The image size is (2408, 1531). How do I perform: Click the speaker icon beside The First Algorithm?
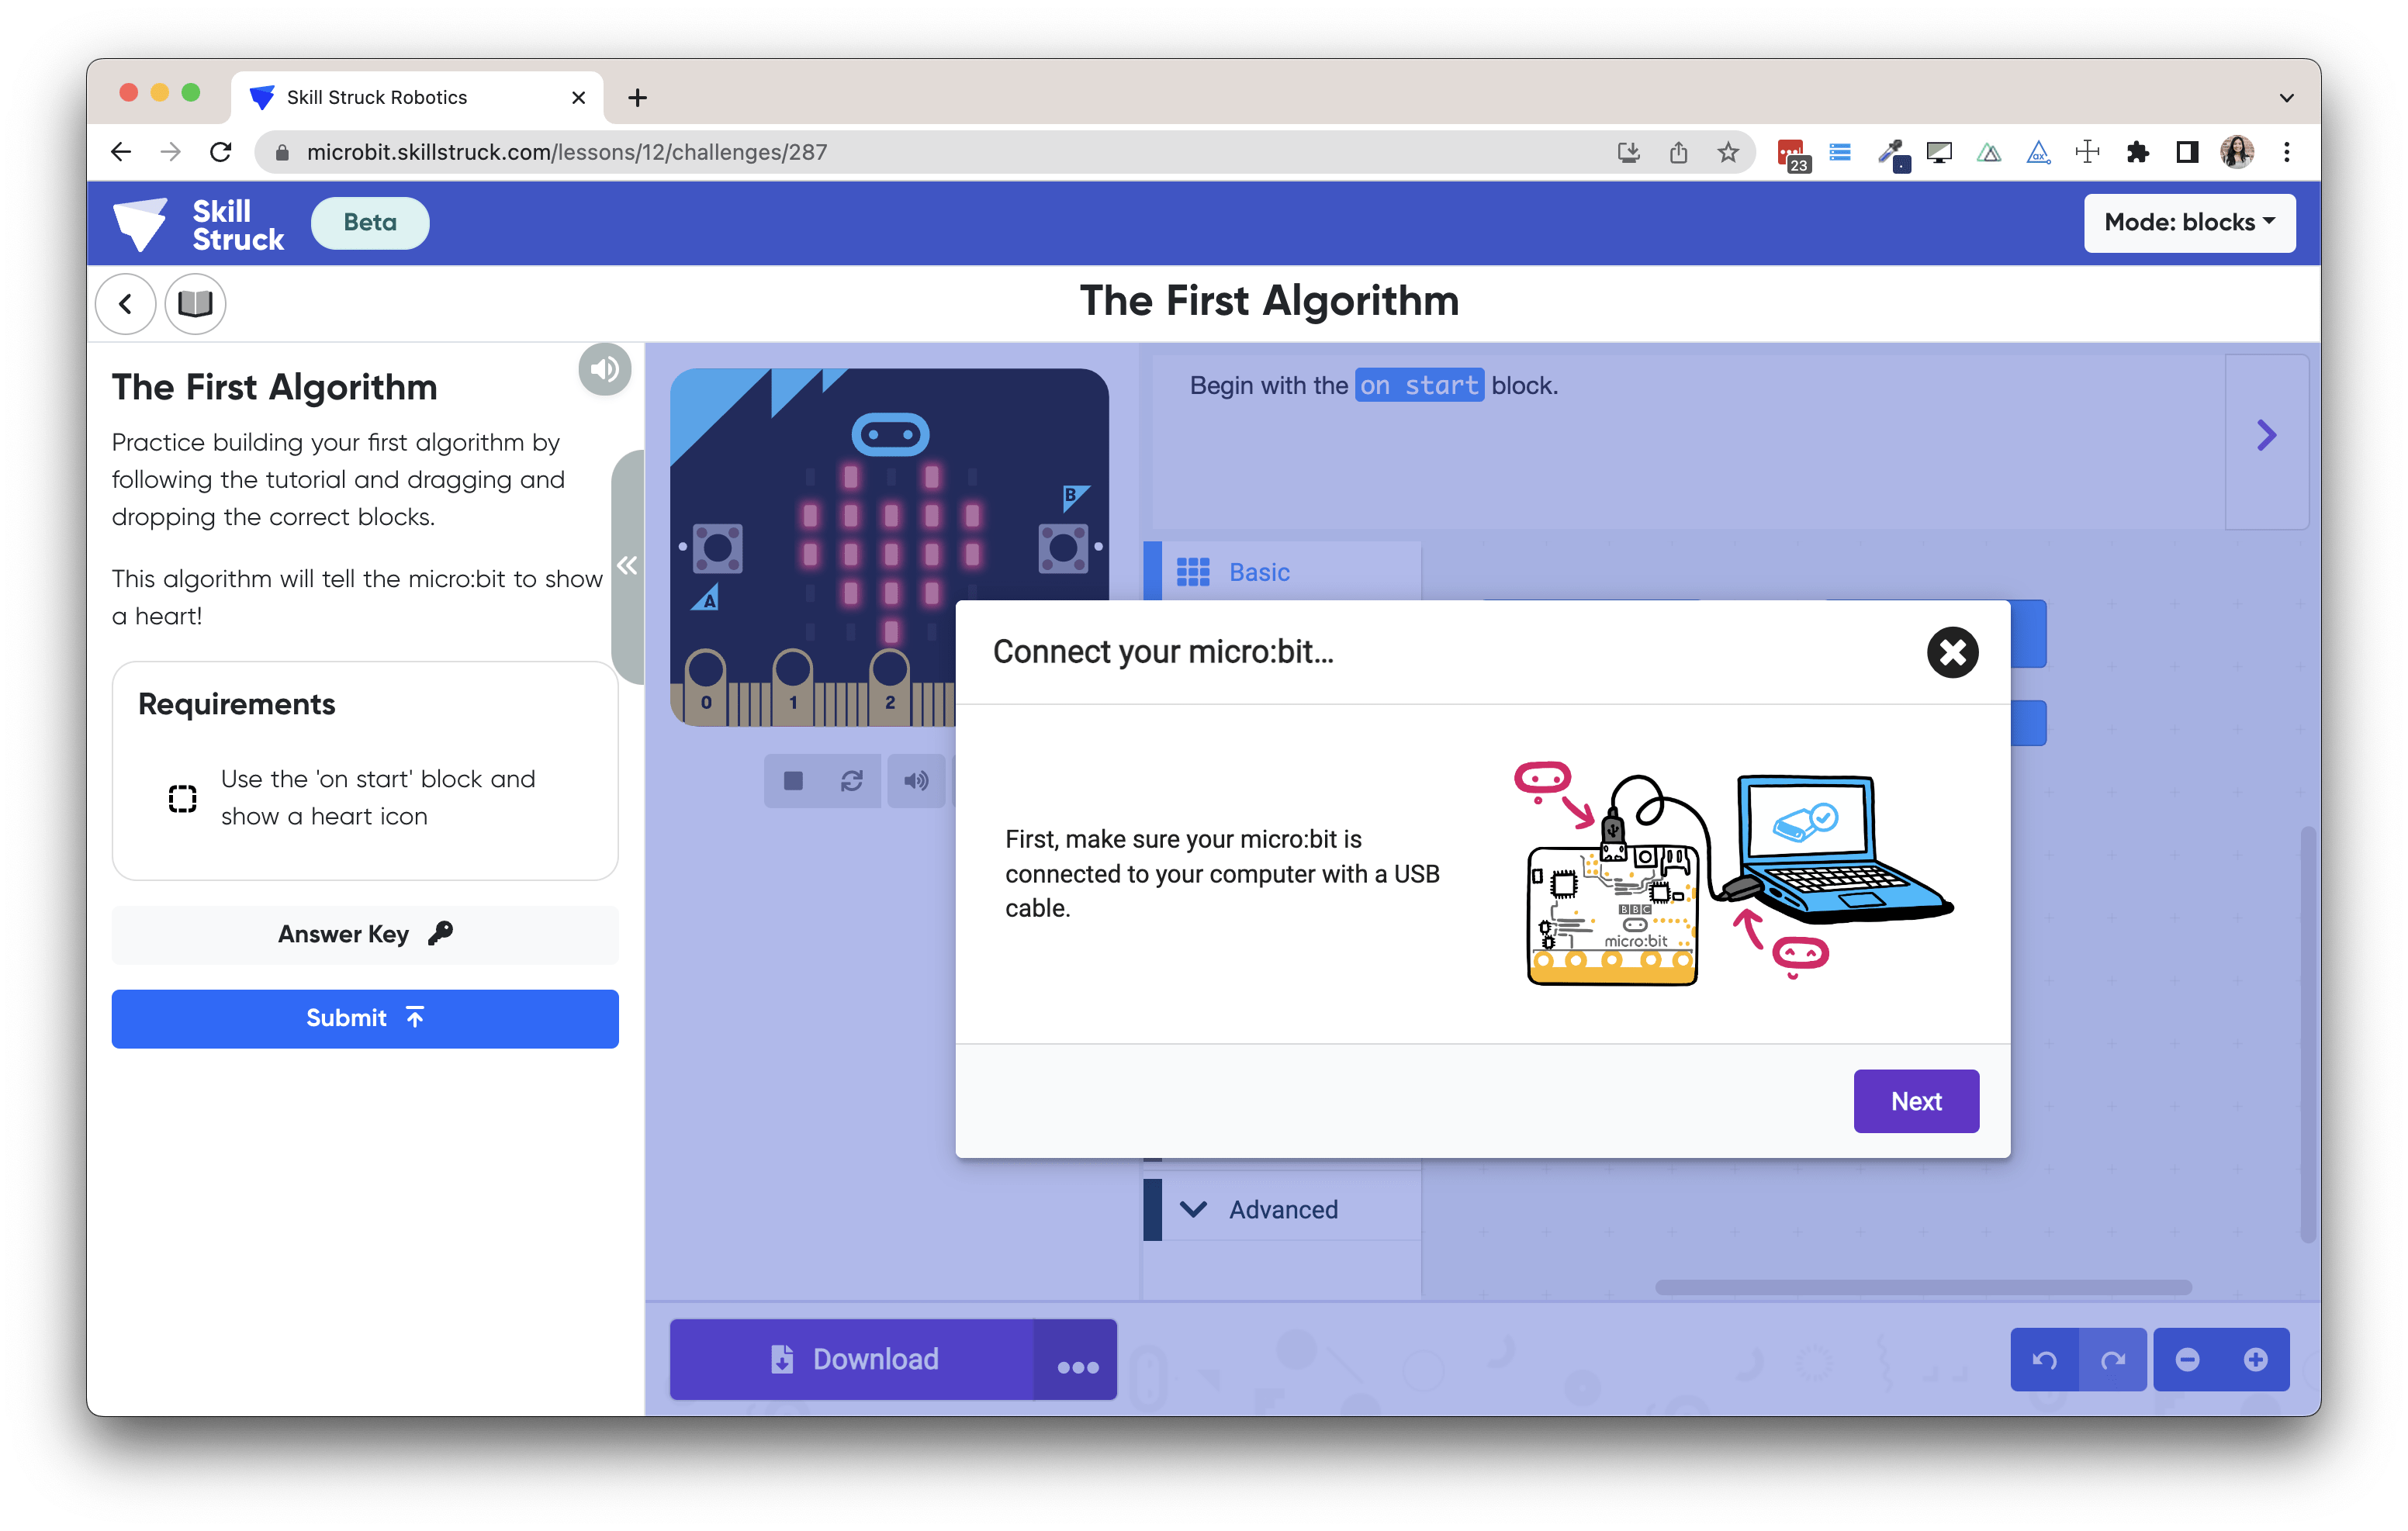click(x=604, y=369)
